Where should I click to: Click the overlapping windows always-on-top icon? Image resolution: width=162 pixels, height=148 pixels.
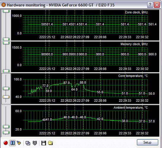pyautogui.click(x=28, y=143)
